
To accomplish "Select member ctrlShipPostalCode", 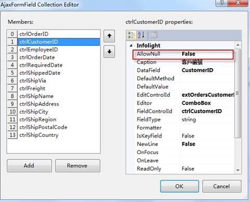I will (x=54, y=127).
